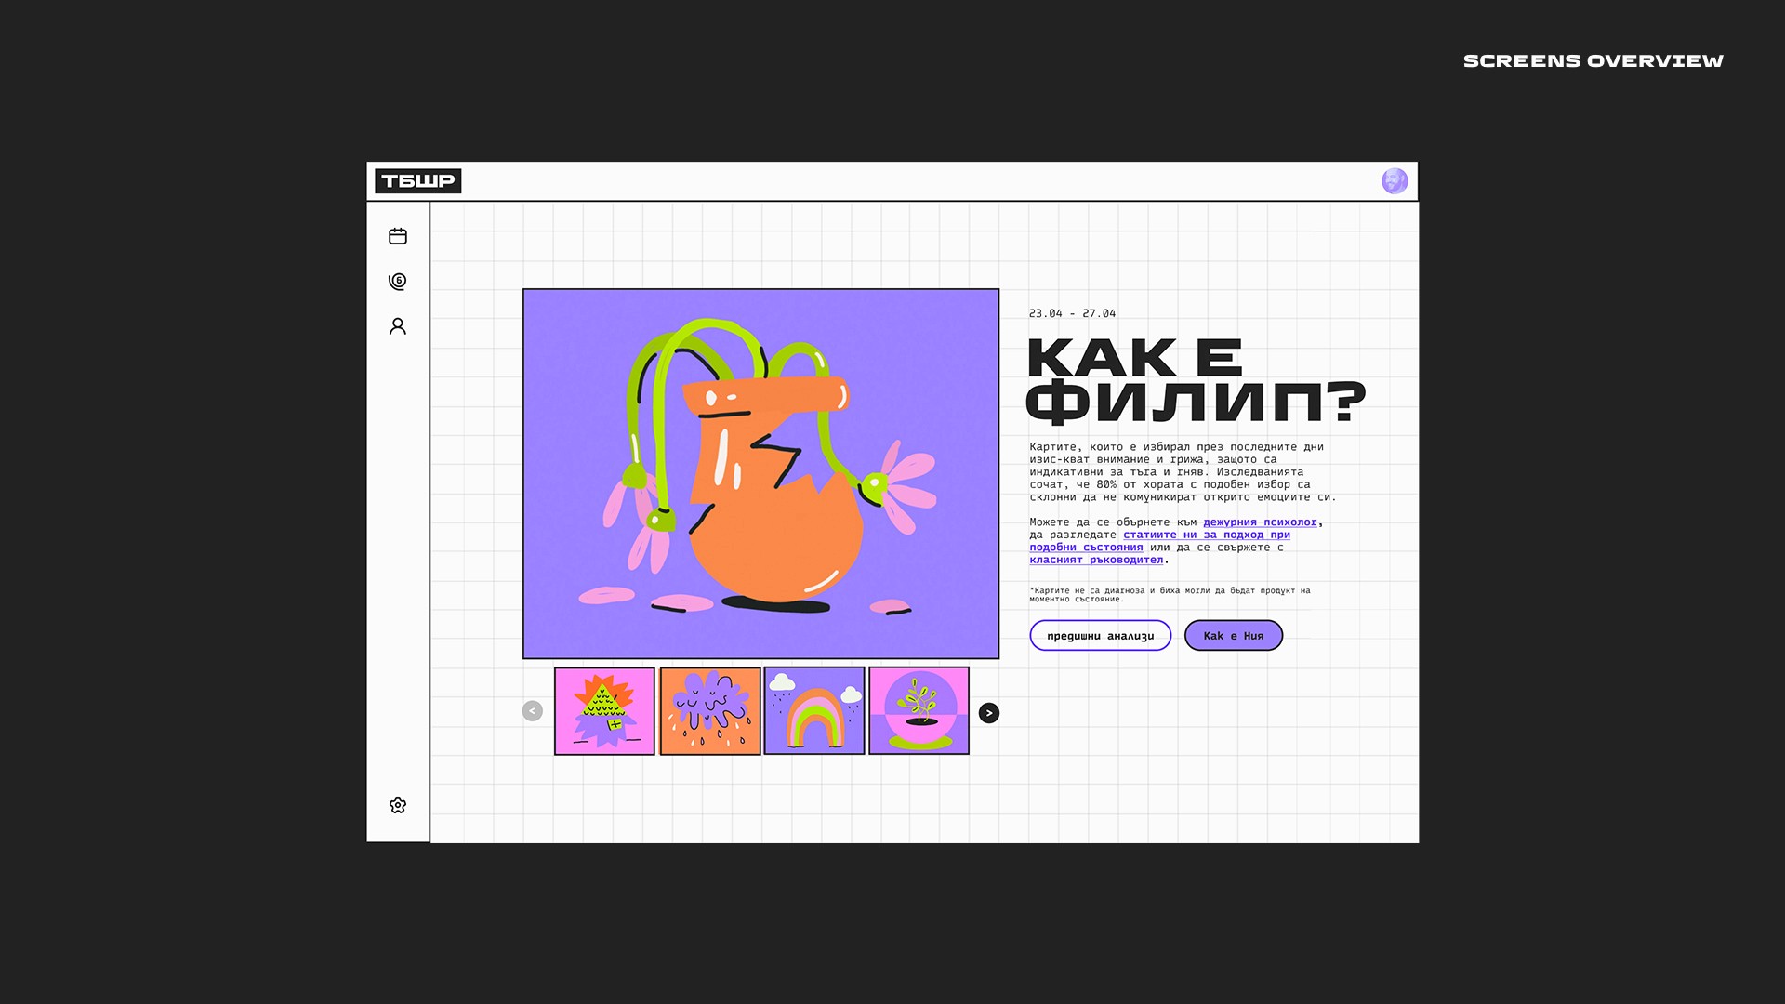Choose the rainbow card thumbnail
Image resolution: width=1785 pixels, height=1004 pixels.
(x=814, y=711)
